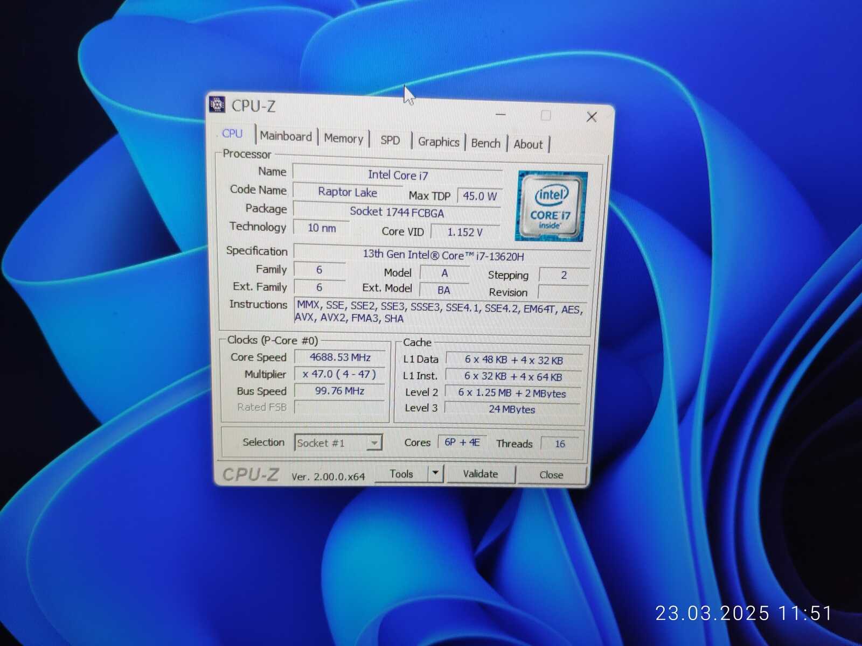Click the Package value Socket 1744 FCBGA
Image resolution: width=862 pixels, height=646 pixels.
point(397,212)
